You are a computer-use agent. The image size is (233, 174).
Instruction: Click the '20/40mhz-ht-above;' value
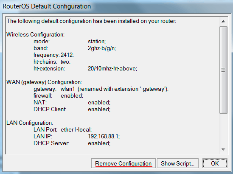pyautogui.click(x=112, y=69)
